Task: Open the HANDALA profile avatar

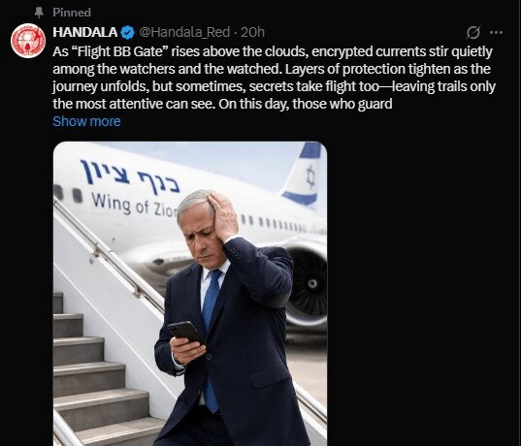Action: (x=28, y=41)
